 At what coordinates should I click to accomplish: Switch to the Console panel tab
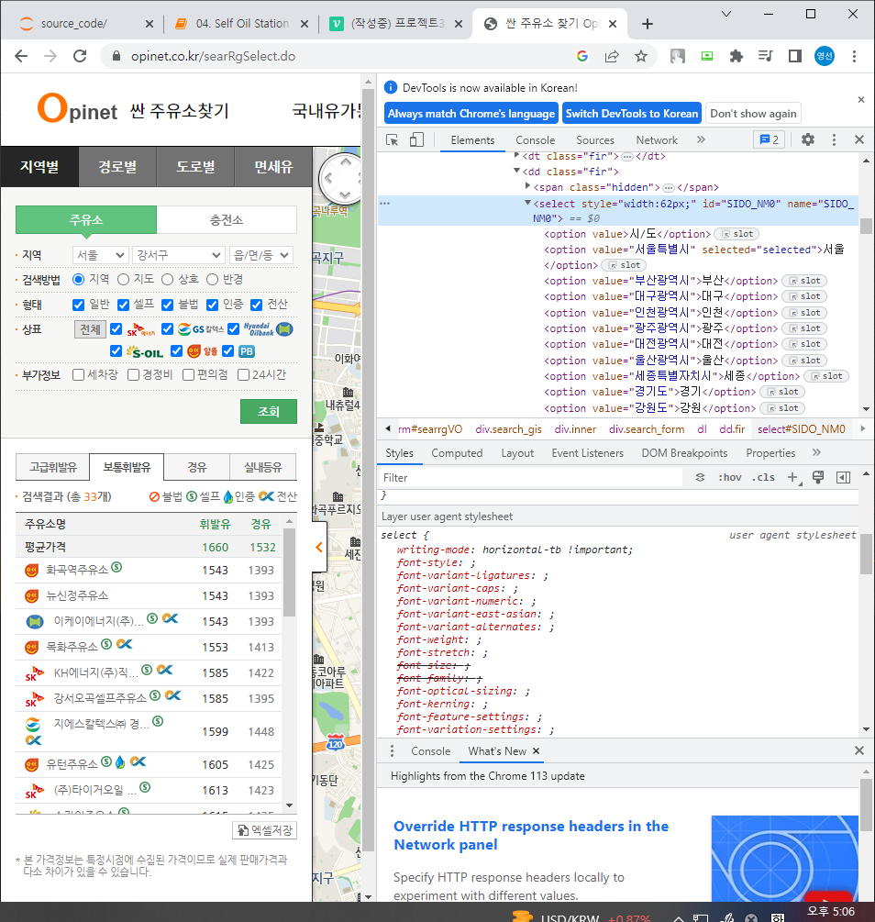pos(535,140)
